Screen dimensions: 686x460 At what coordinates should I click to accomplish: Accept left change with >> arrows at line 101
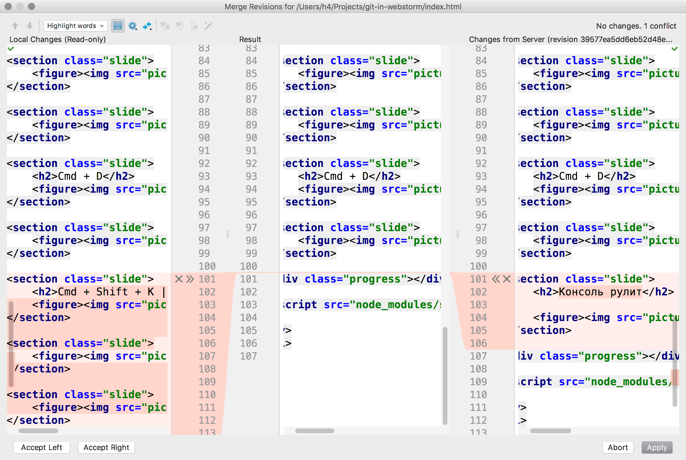point(190,279)
